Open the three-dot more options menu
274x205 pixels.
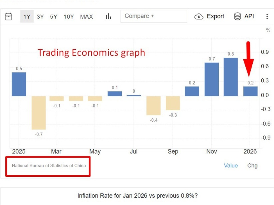pyautogui.click(x=267, y=17)
